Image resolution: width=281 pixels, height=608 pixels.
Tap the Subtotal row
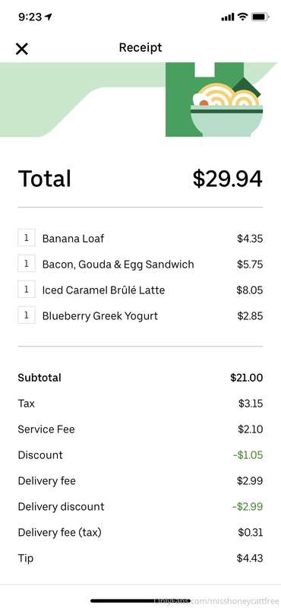coord(140,378)
